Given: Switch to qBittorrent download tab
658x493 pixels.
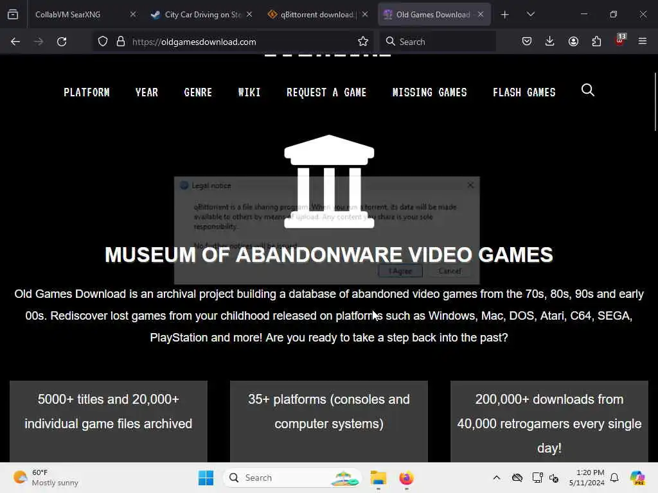Looking at the screenshot, I should [317, 15].
